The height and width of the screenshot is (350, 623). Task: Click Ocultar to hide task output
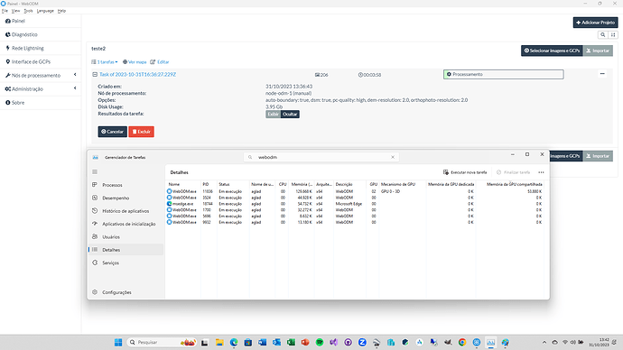[x=290, y=115]
